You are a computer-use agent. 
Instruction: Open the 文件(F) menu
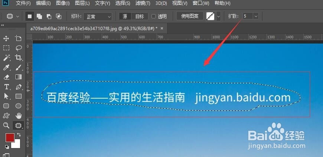point(23,3)
